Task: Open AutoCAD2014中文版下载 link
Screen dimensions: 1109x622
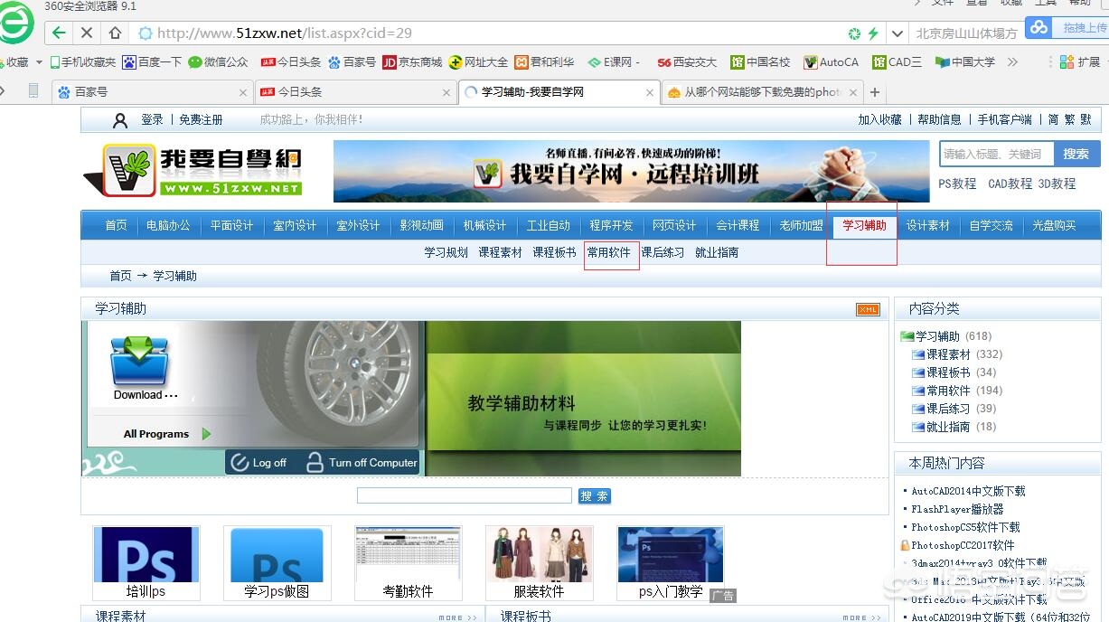Action: tap(968, 491)
